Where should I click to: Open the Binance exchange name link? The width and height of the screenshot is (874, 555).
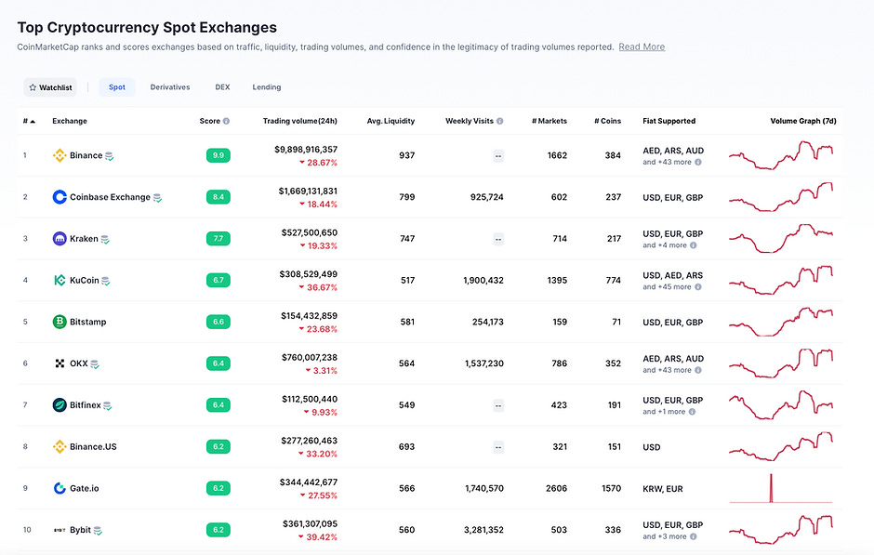point(86,155)
